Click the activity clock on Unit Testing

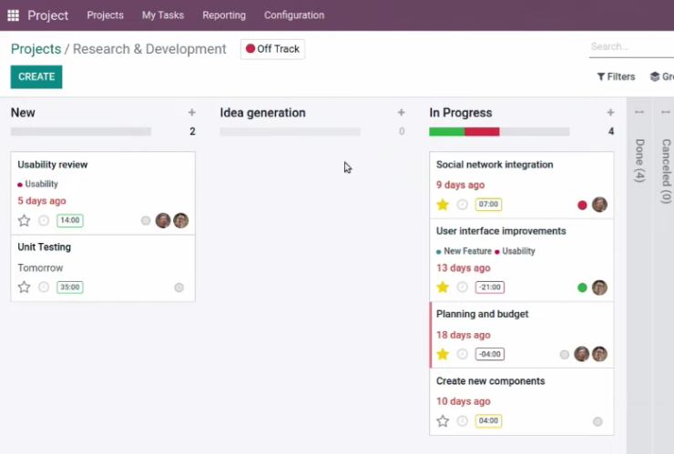point(44,287)
